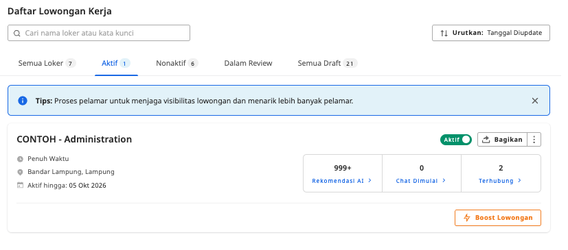Click the Chat Dimulai chevron arrow
This screenshot has width=568, height=250.
click(x=444, y=180)
